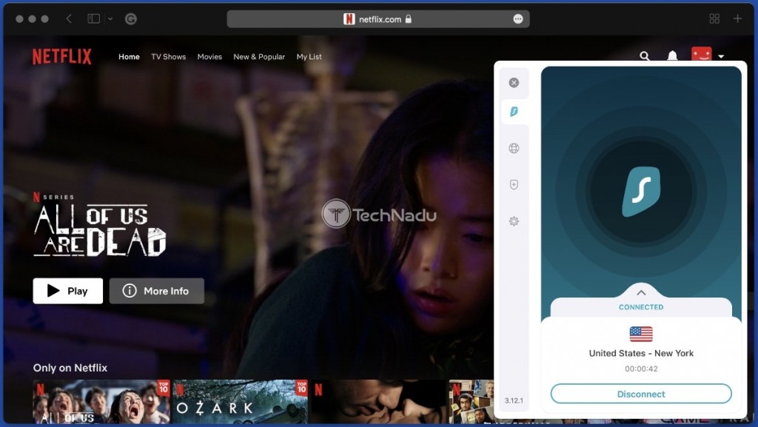Click the 3.12.1 version number
This screenshot has width=758, height=427.
514,400
